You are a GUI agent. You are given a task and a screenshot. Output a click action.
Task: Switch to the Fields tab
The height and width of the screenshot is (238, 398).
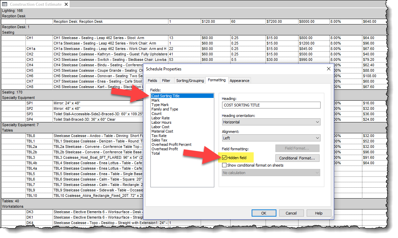pos(152,81)
